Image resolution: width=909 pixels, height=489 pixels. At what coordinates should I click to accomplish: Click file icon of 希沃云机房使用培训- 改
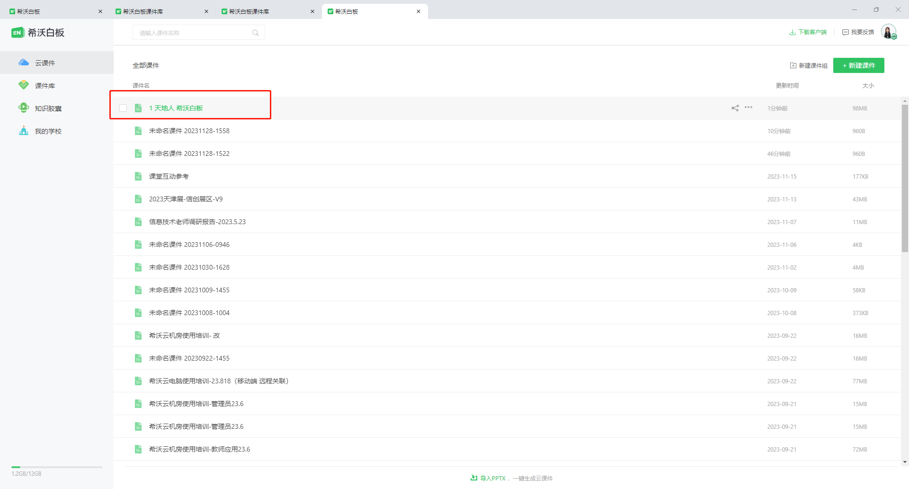[x=138, y=335]
